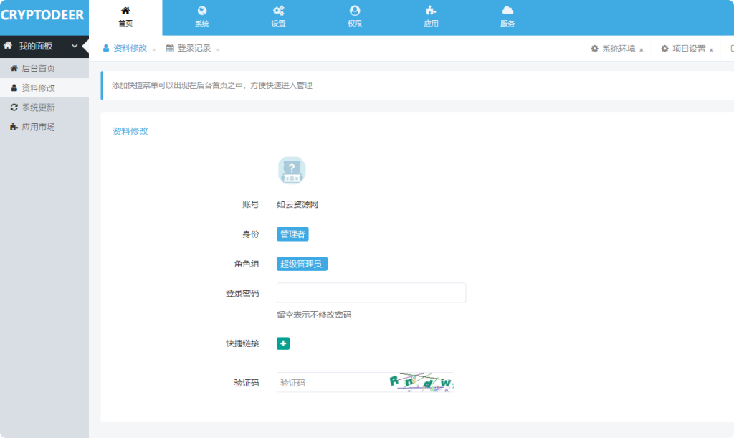The image size is (734, 438).
Task: Select the 管理者 identity badge
Action: 291,234
